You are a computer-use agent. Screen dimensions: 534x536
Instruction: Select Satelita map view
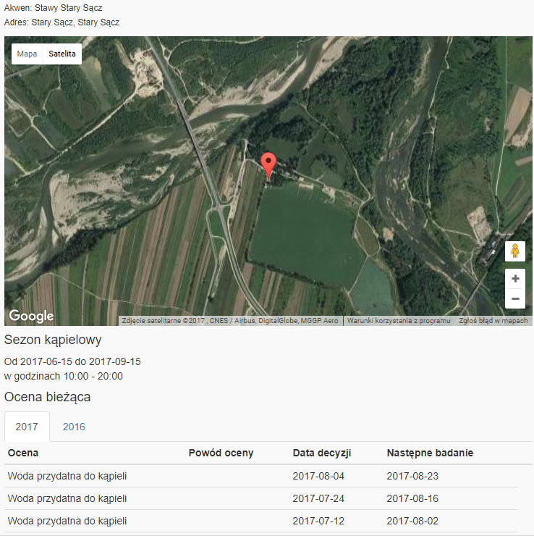pos(62,54)
